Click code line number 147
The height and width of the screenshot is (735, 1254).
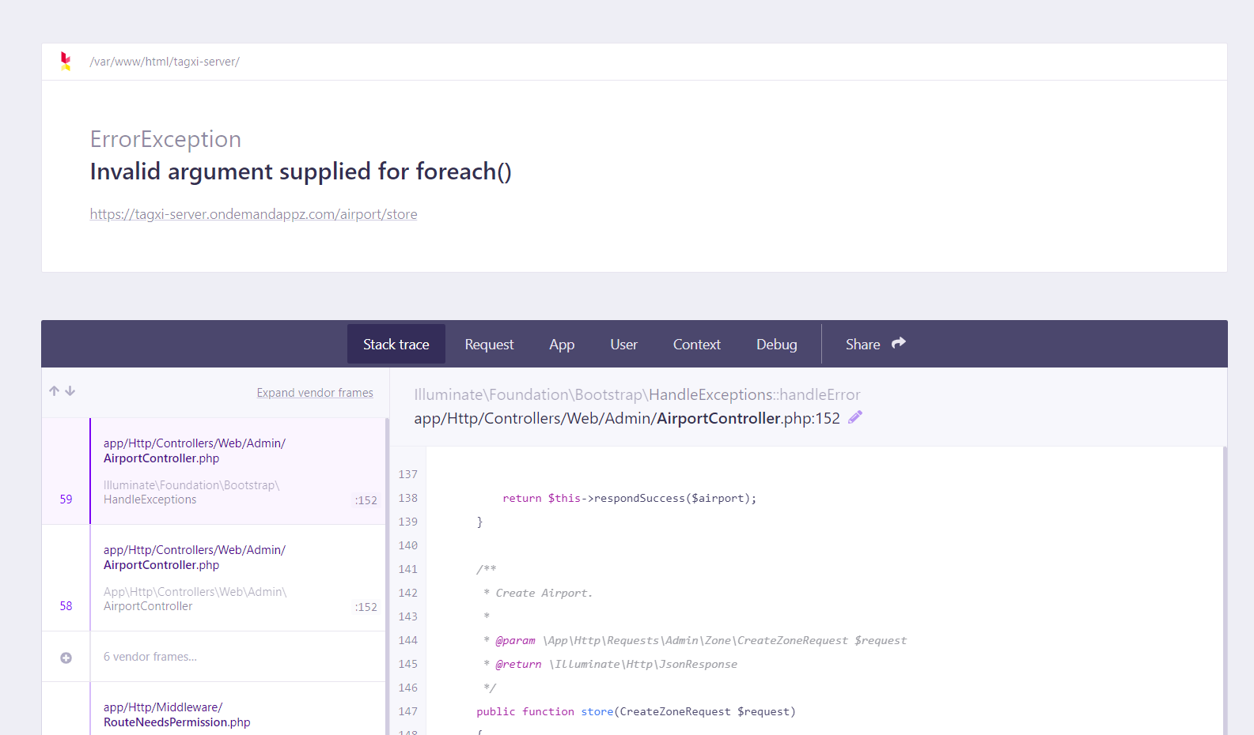(x=407, y=711)
